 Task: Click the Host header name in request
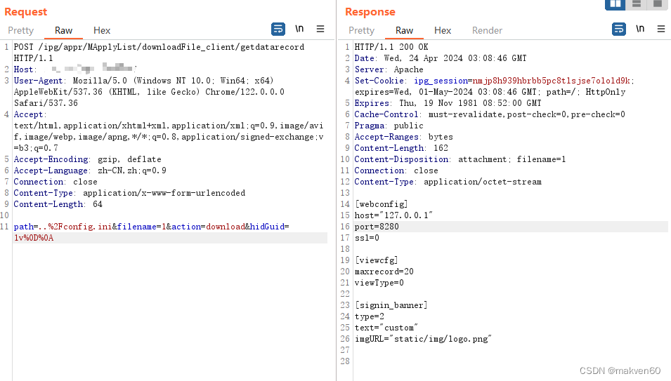tap(23, 69)
